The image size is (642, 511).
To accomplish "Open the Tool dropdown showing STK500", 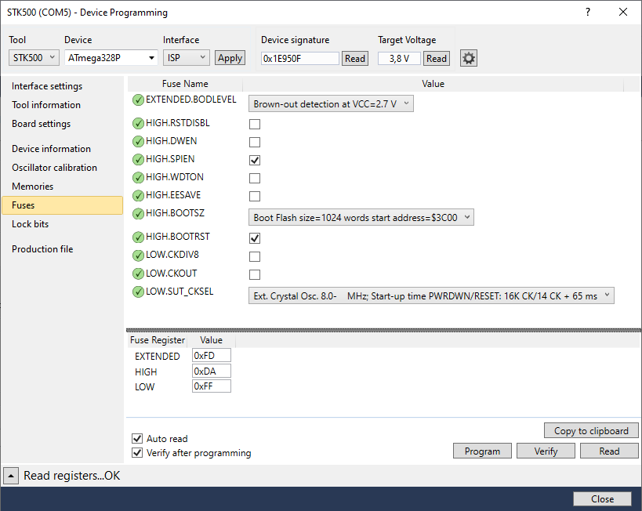I will pyautogui.click(x=34, y=58).
